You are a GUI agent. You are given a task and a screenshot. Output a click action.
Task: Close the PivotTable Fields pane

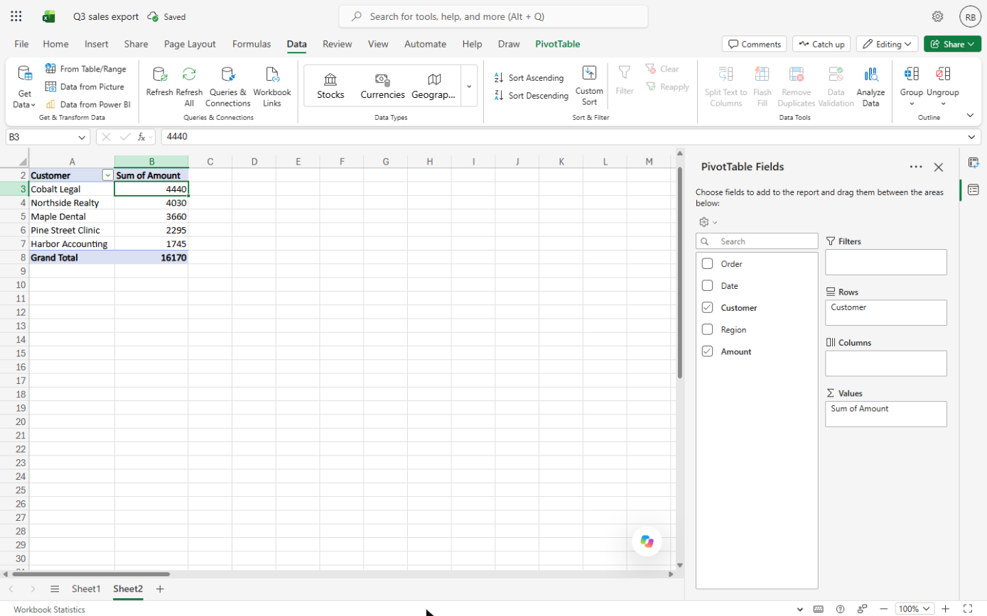(938, 167)
